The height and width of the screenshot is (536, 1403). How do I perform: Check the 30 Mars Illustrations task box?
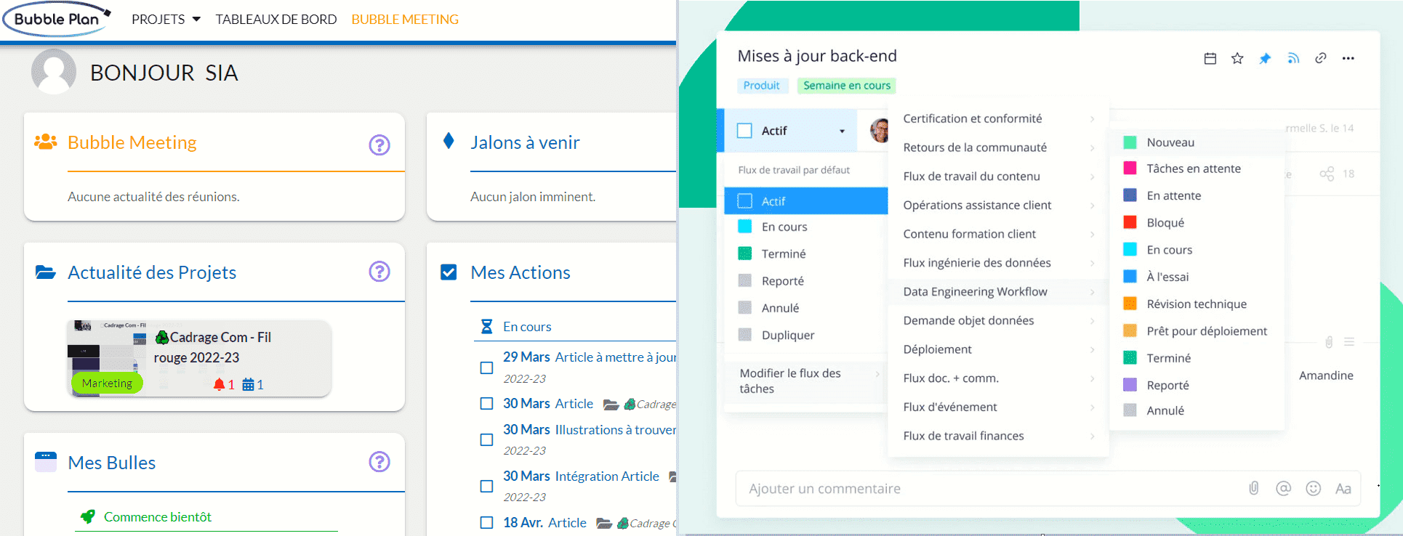coord(487,439)
